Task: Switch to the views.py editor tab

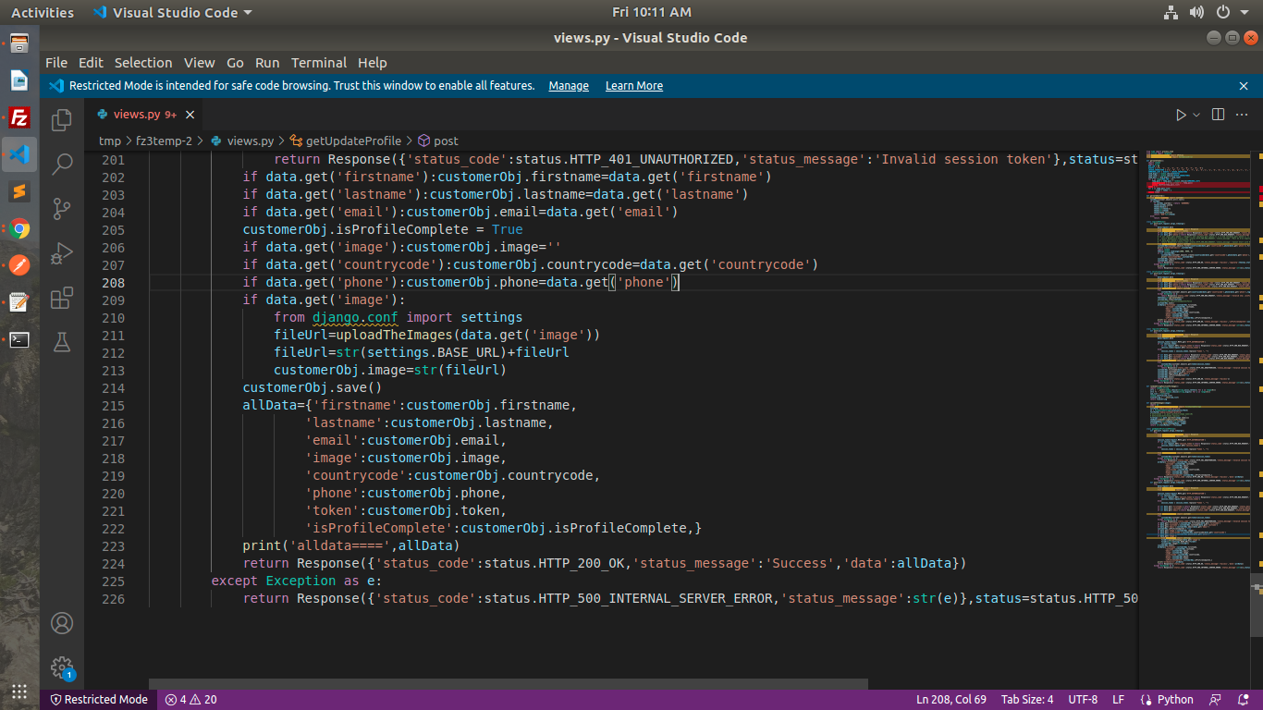Action: coord(136,115)
